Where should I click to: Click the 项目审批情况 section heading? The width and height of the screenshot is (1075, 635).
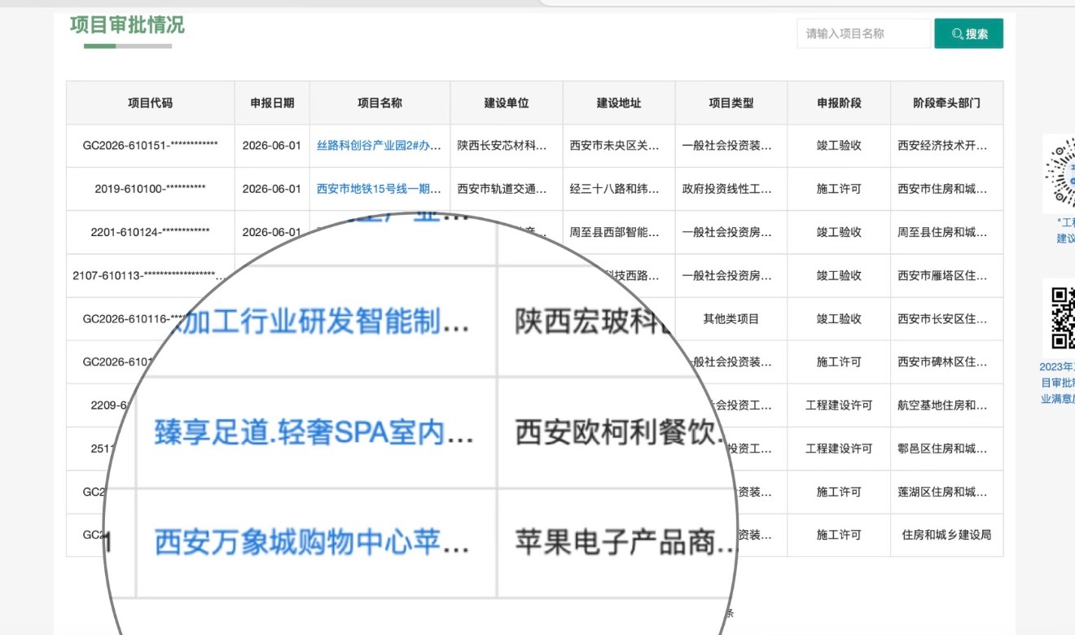pyautogui.click(x=127, y=25)
